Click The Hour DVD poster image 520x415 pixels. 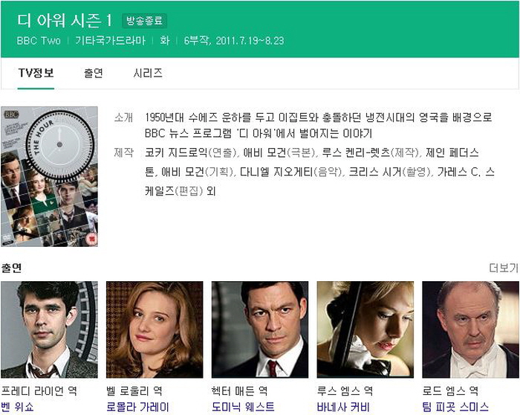point(50,176)
